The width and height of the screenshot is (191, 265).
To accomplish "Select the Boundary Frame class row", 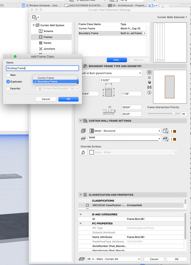I will [112, 33].
